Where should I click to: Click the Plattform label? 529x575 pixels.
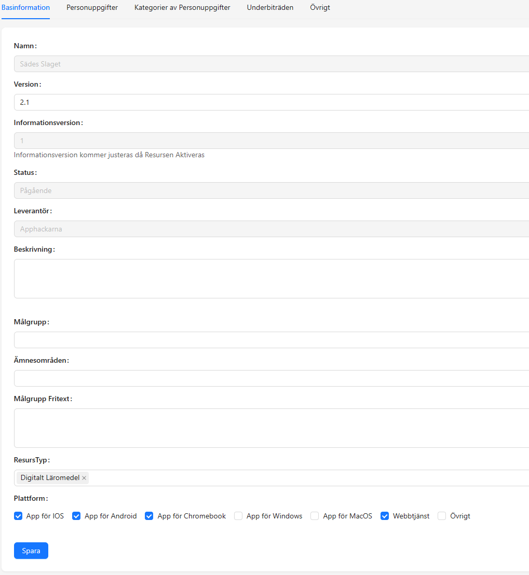point(31,498)
